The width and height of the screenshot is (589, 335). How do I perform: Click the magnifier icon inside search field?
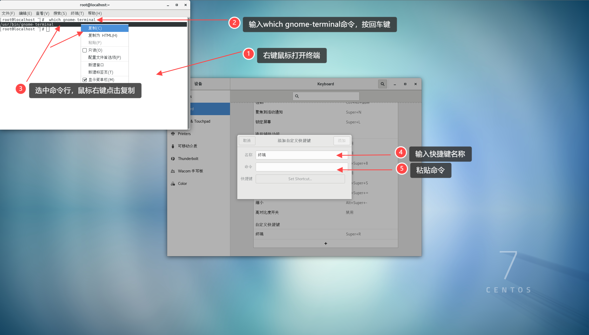tap(297, 96)
